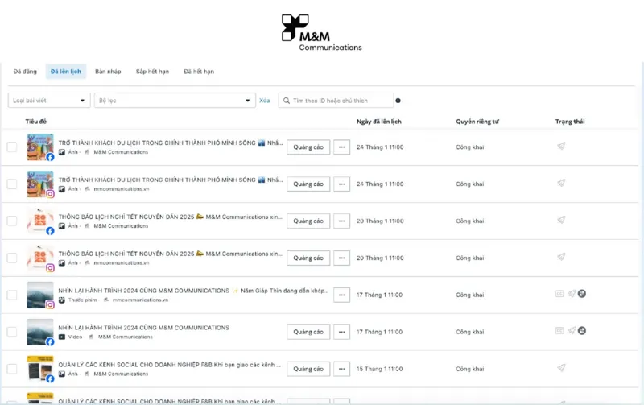Click the magnifier icon in the search box

pyautogui.click(x=287, y=101)
